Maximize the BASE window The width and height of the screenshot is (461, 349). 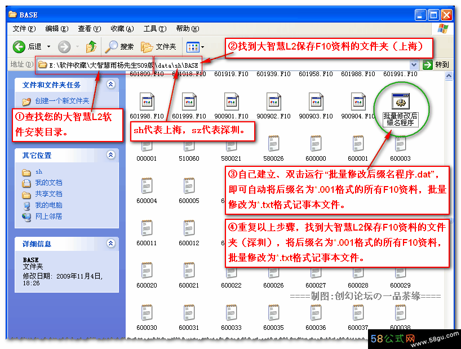(x=433, y=15)
